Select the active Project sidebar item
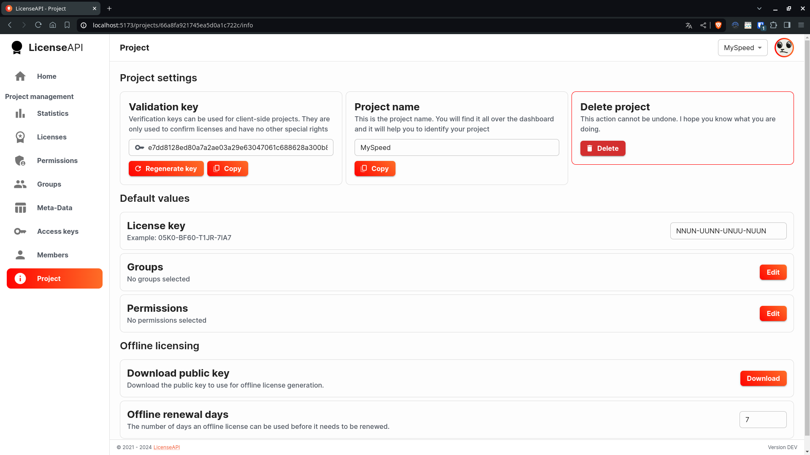Viewport: 810px width, 455px height. coord(54,278)
